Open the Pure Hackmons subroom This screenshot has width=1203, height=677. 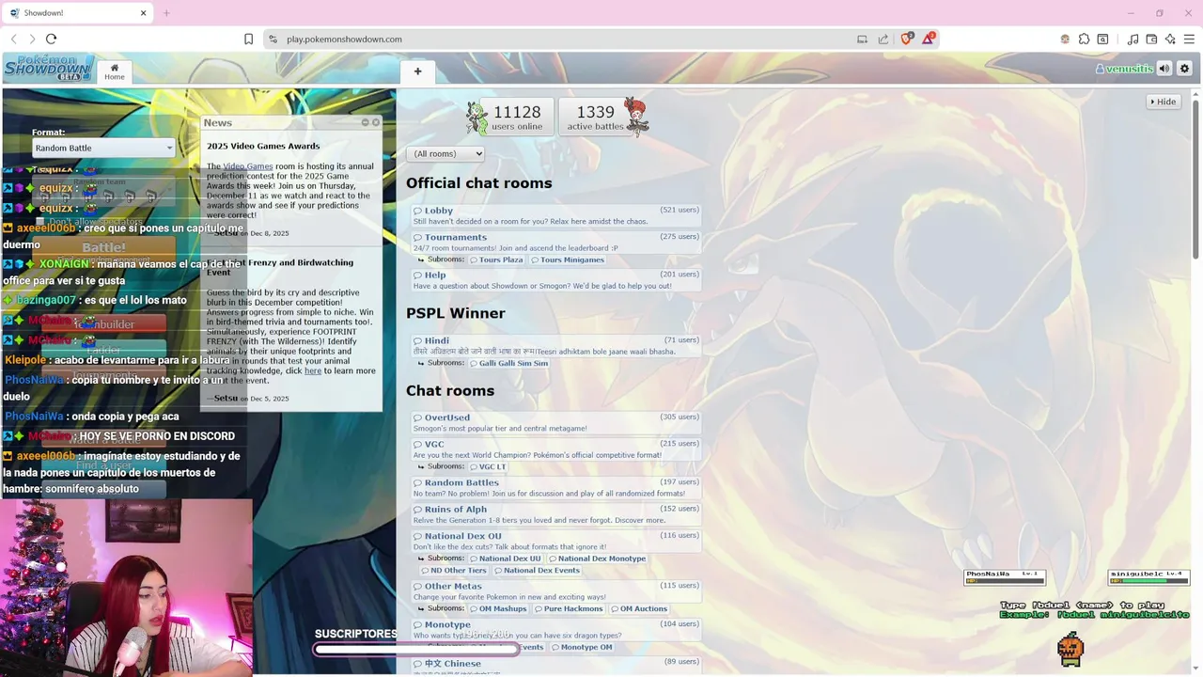pos(570,608)
